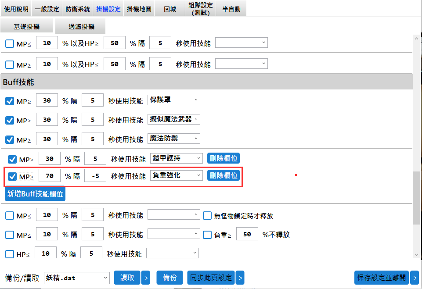Image resolution: width=422 pixels, height=289 pixels.
Task: Uncheck the 負重強化 buff checkbox
Action: pos(12,176)
